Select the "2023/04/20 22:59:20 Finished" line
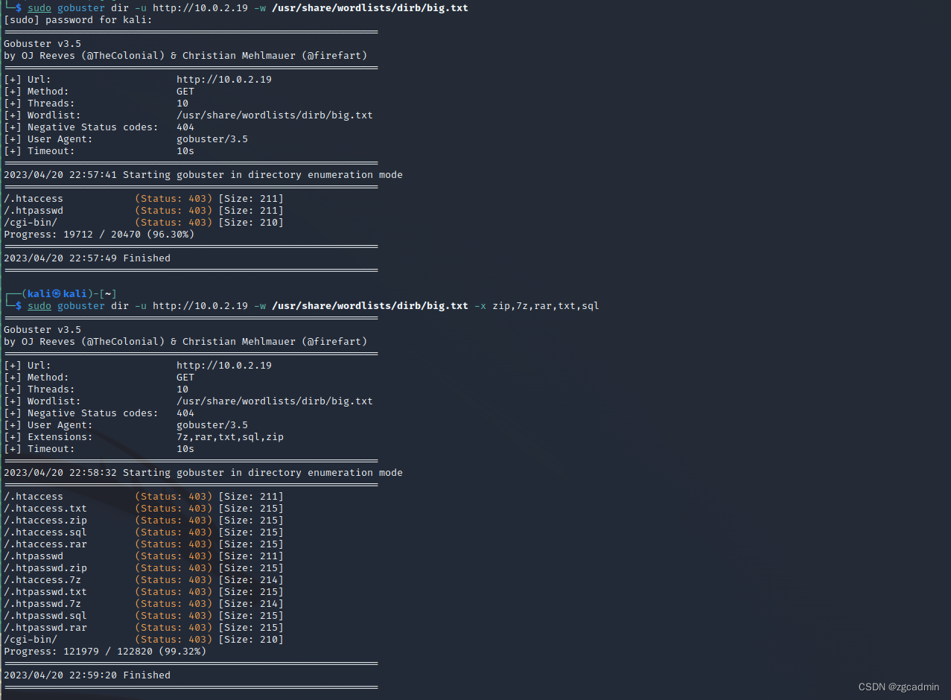The width and height of the screenshot is (951, 700). (87, 675)
